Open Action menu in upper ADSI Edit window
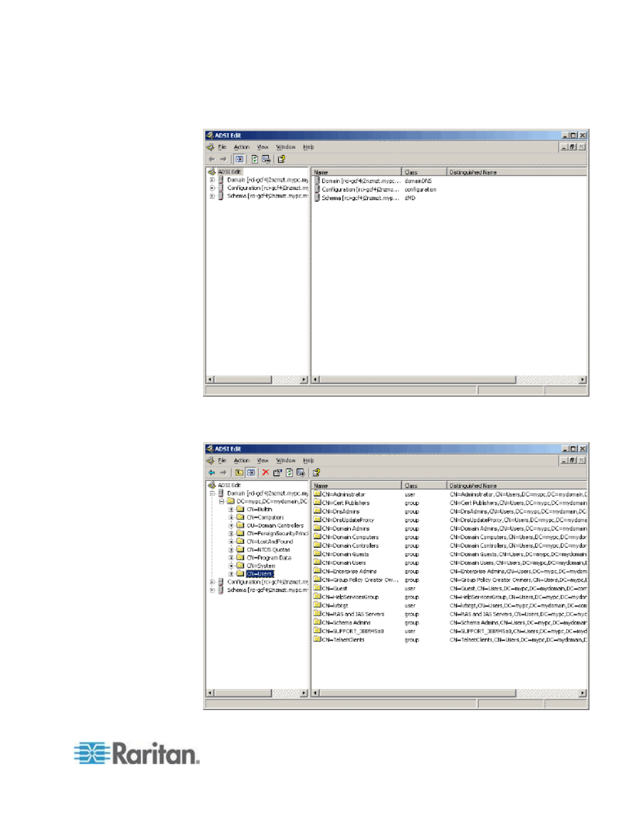The image size is (629, 815). 242,147
